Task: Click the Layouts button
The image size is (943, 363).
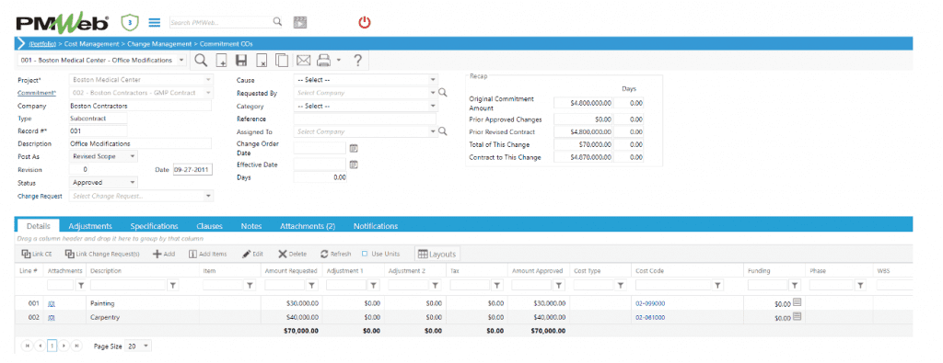Action: pos(437,254)
